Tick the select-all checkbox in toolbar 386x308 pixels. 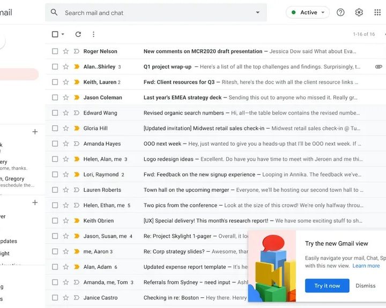(x=55, y=34)
